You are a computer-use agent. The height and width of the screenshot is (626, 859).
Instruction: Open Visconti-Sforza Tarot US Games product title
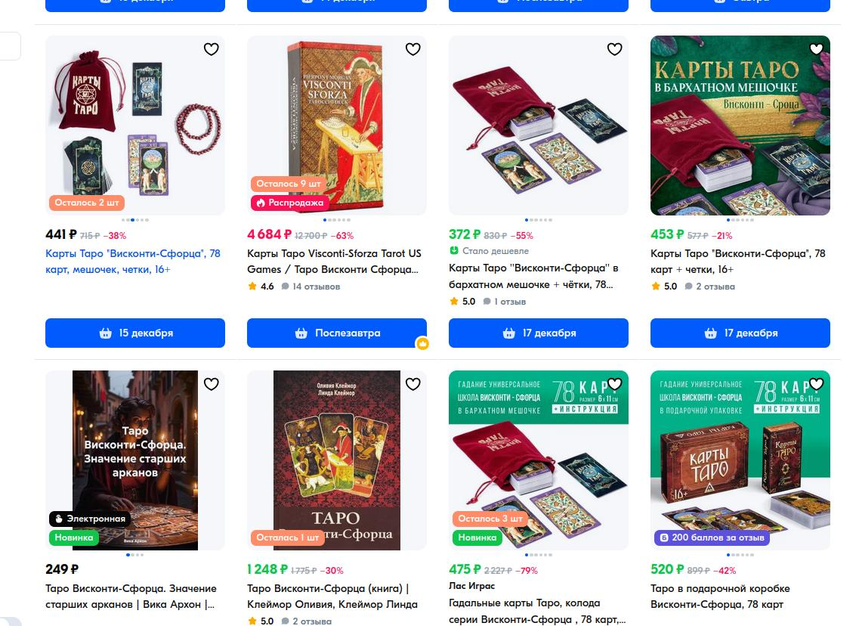tap(334, 262)
